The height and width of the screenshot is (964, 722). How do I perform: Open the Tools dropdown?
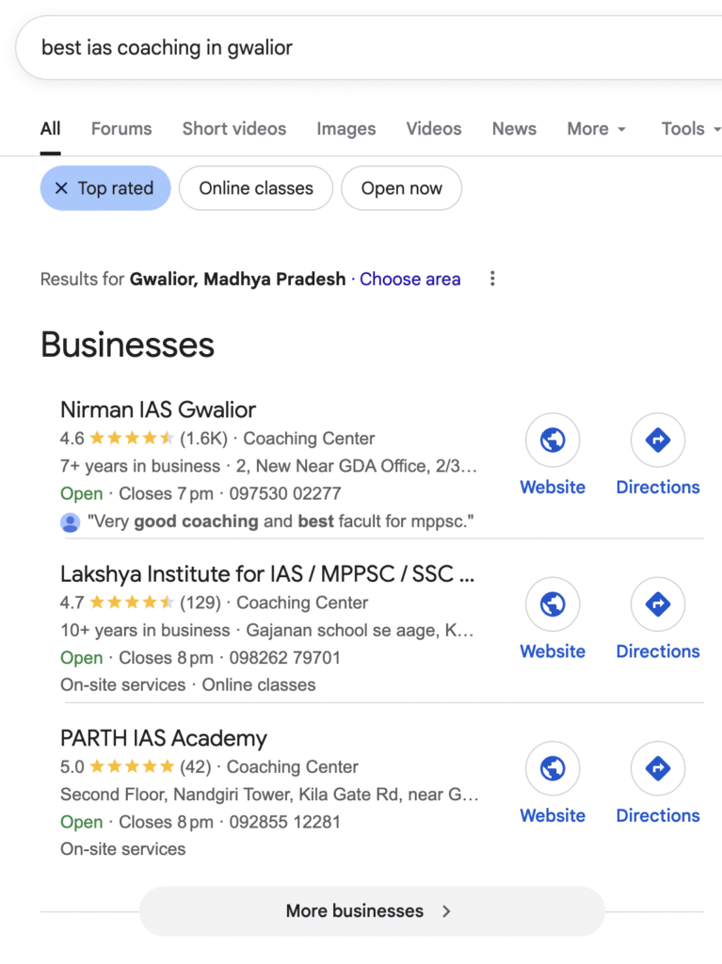point(690,129)
